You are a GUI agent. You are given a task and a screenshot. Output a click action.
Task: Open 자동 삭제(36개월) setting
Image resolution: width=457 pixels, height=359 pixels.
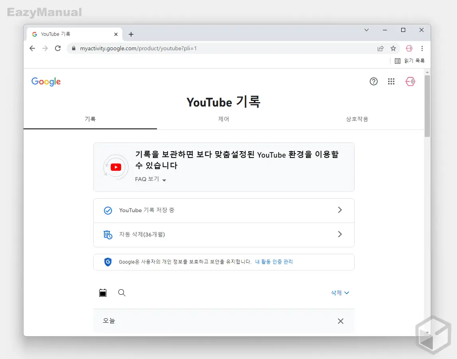(224, 235)
